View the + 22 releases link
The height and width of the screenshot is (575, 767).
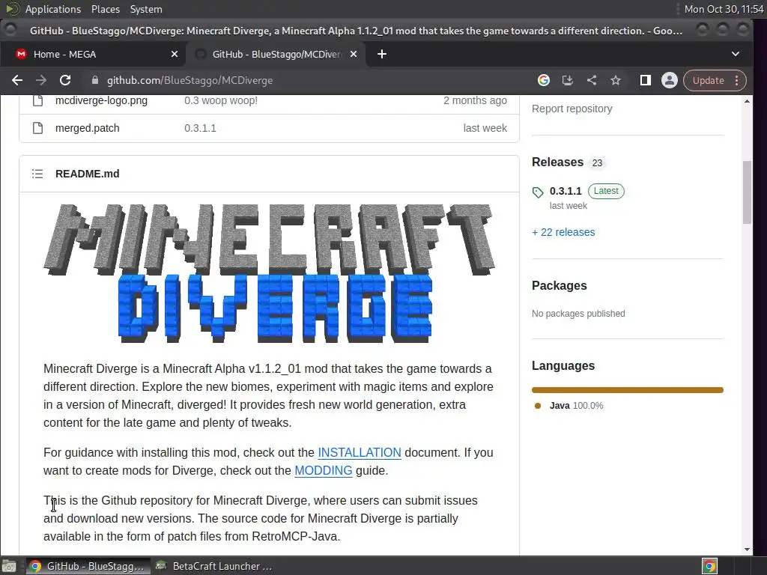point(563,232)
